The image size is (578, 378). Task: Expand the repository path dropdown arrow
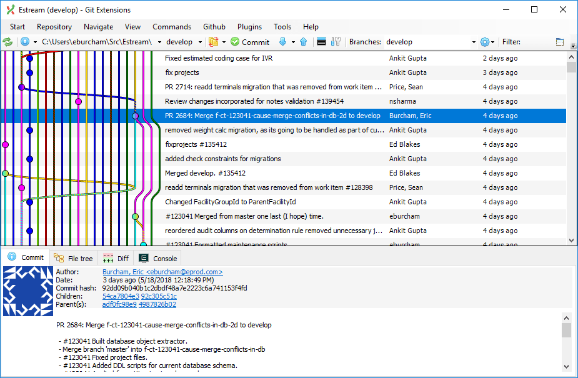tap(160, 42)
